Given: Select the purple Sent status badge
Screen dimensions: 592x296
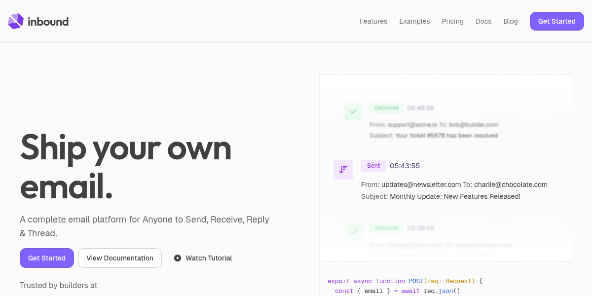Looking at the screenshot, I should pos(373,166).
